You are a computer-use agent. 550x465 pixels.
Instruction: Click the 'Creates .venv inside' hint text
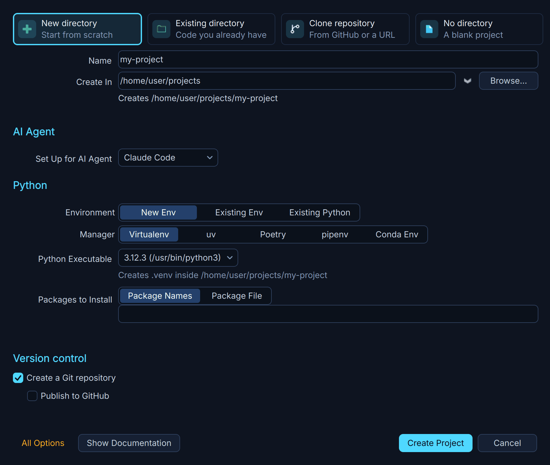[223, 275]
